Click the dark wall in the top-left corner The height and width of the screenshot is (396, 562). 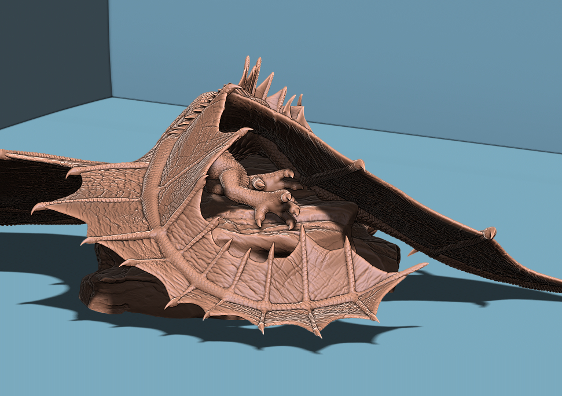pyautogui.click(x=52, y=52)
